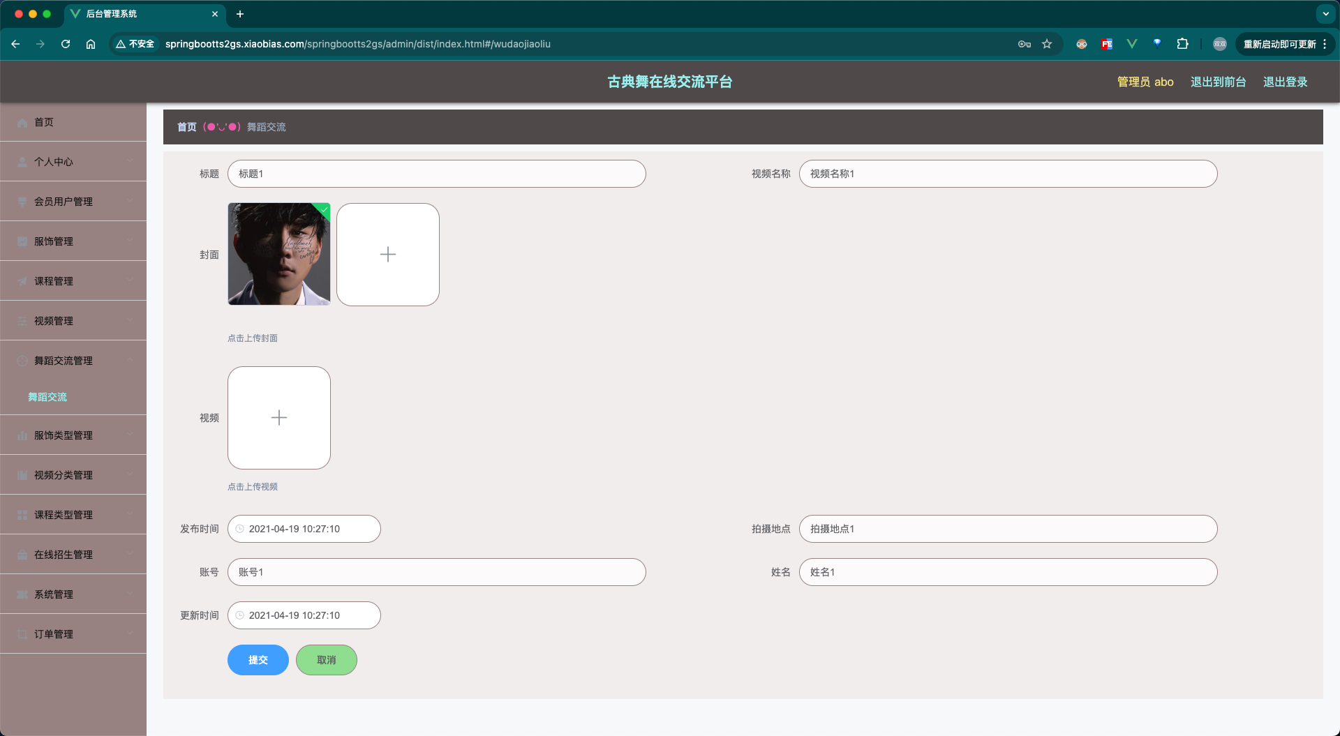Collapse the 舞蹈交流管理 menu

click(x=73, y=361)
